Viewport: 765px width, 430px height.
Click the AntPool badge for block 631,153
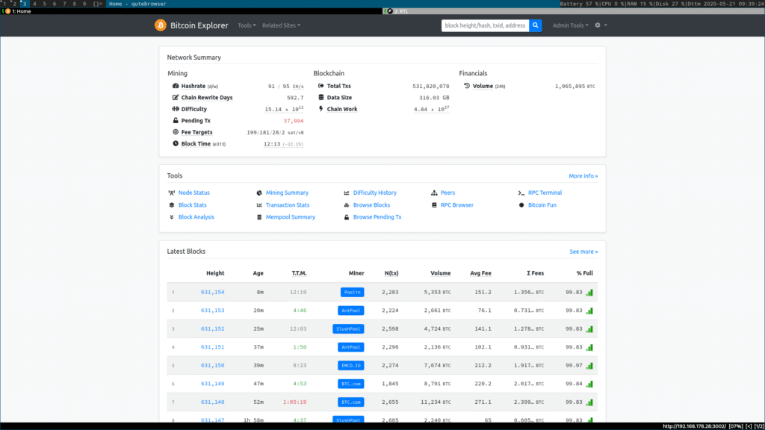(351, 311)
